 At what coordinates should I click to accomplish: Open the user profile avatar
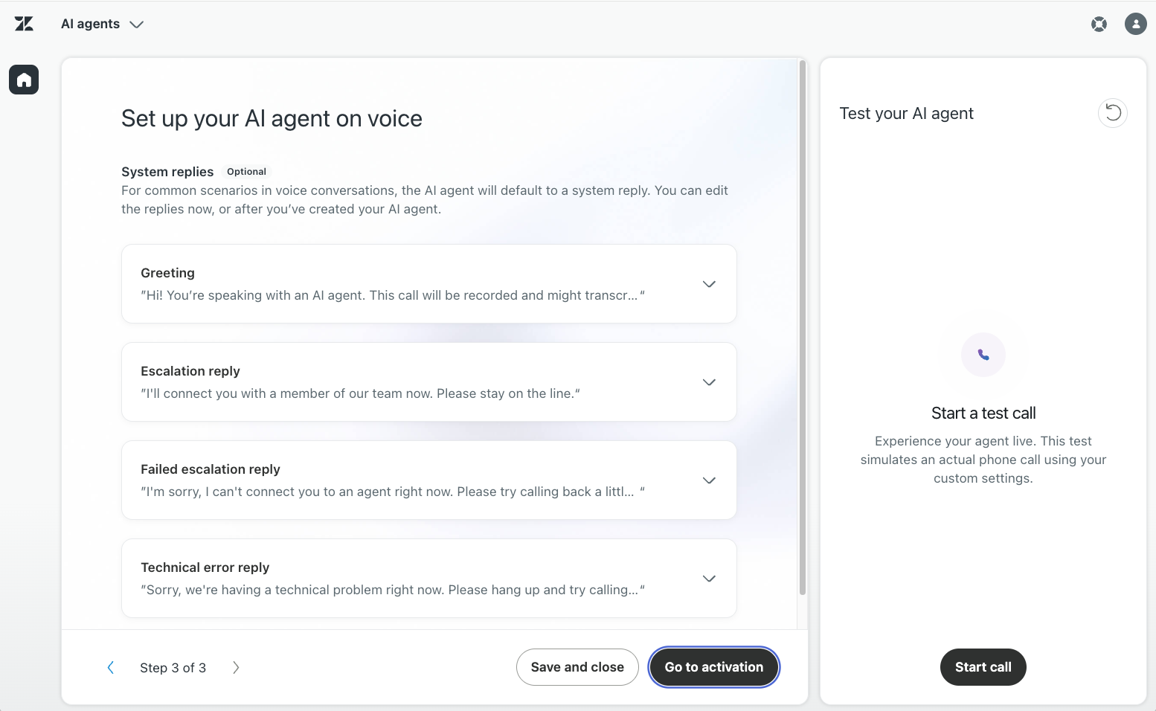tap(1136, 24)
